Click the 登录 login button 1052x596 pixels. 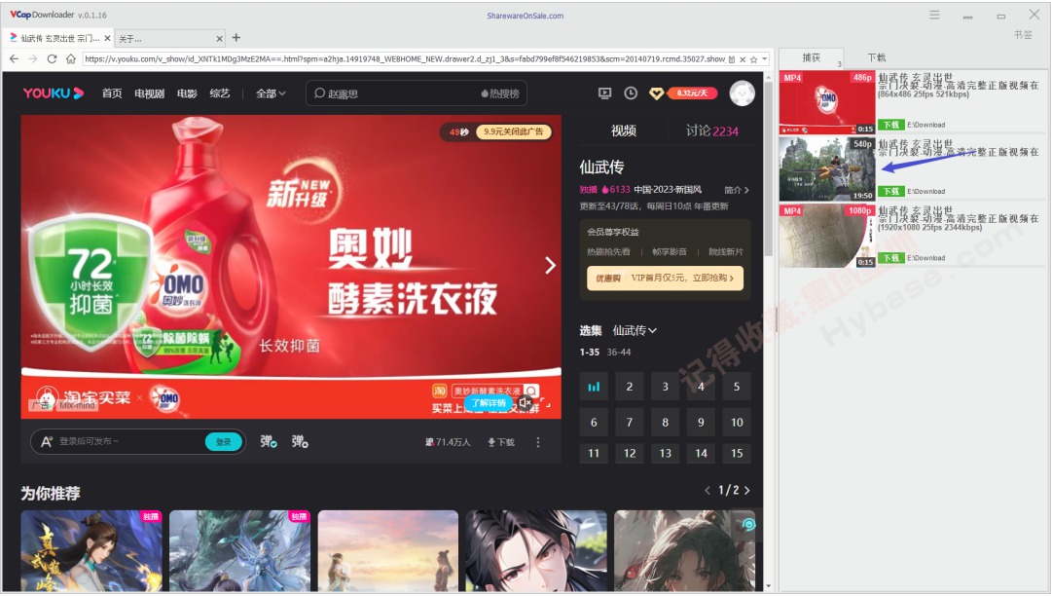(224, 442)
